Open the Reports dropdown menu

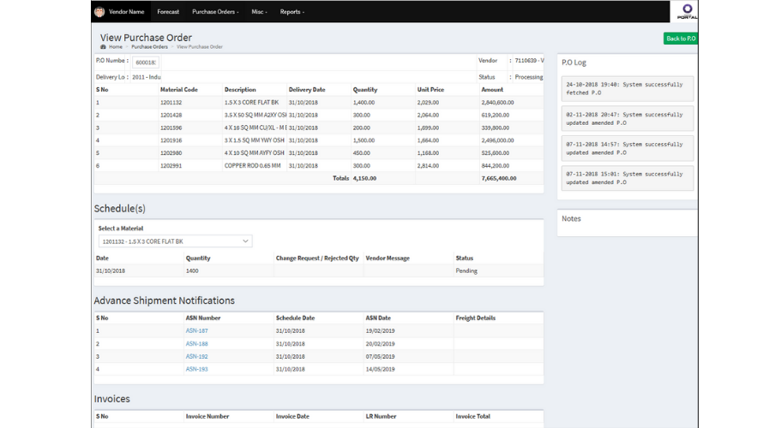pyautogui.click(x=292, y=12)
